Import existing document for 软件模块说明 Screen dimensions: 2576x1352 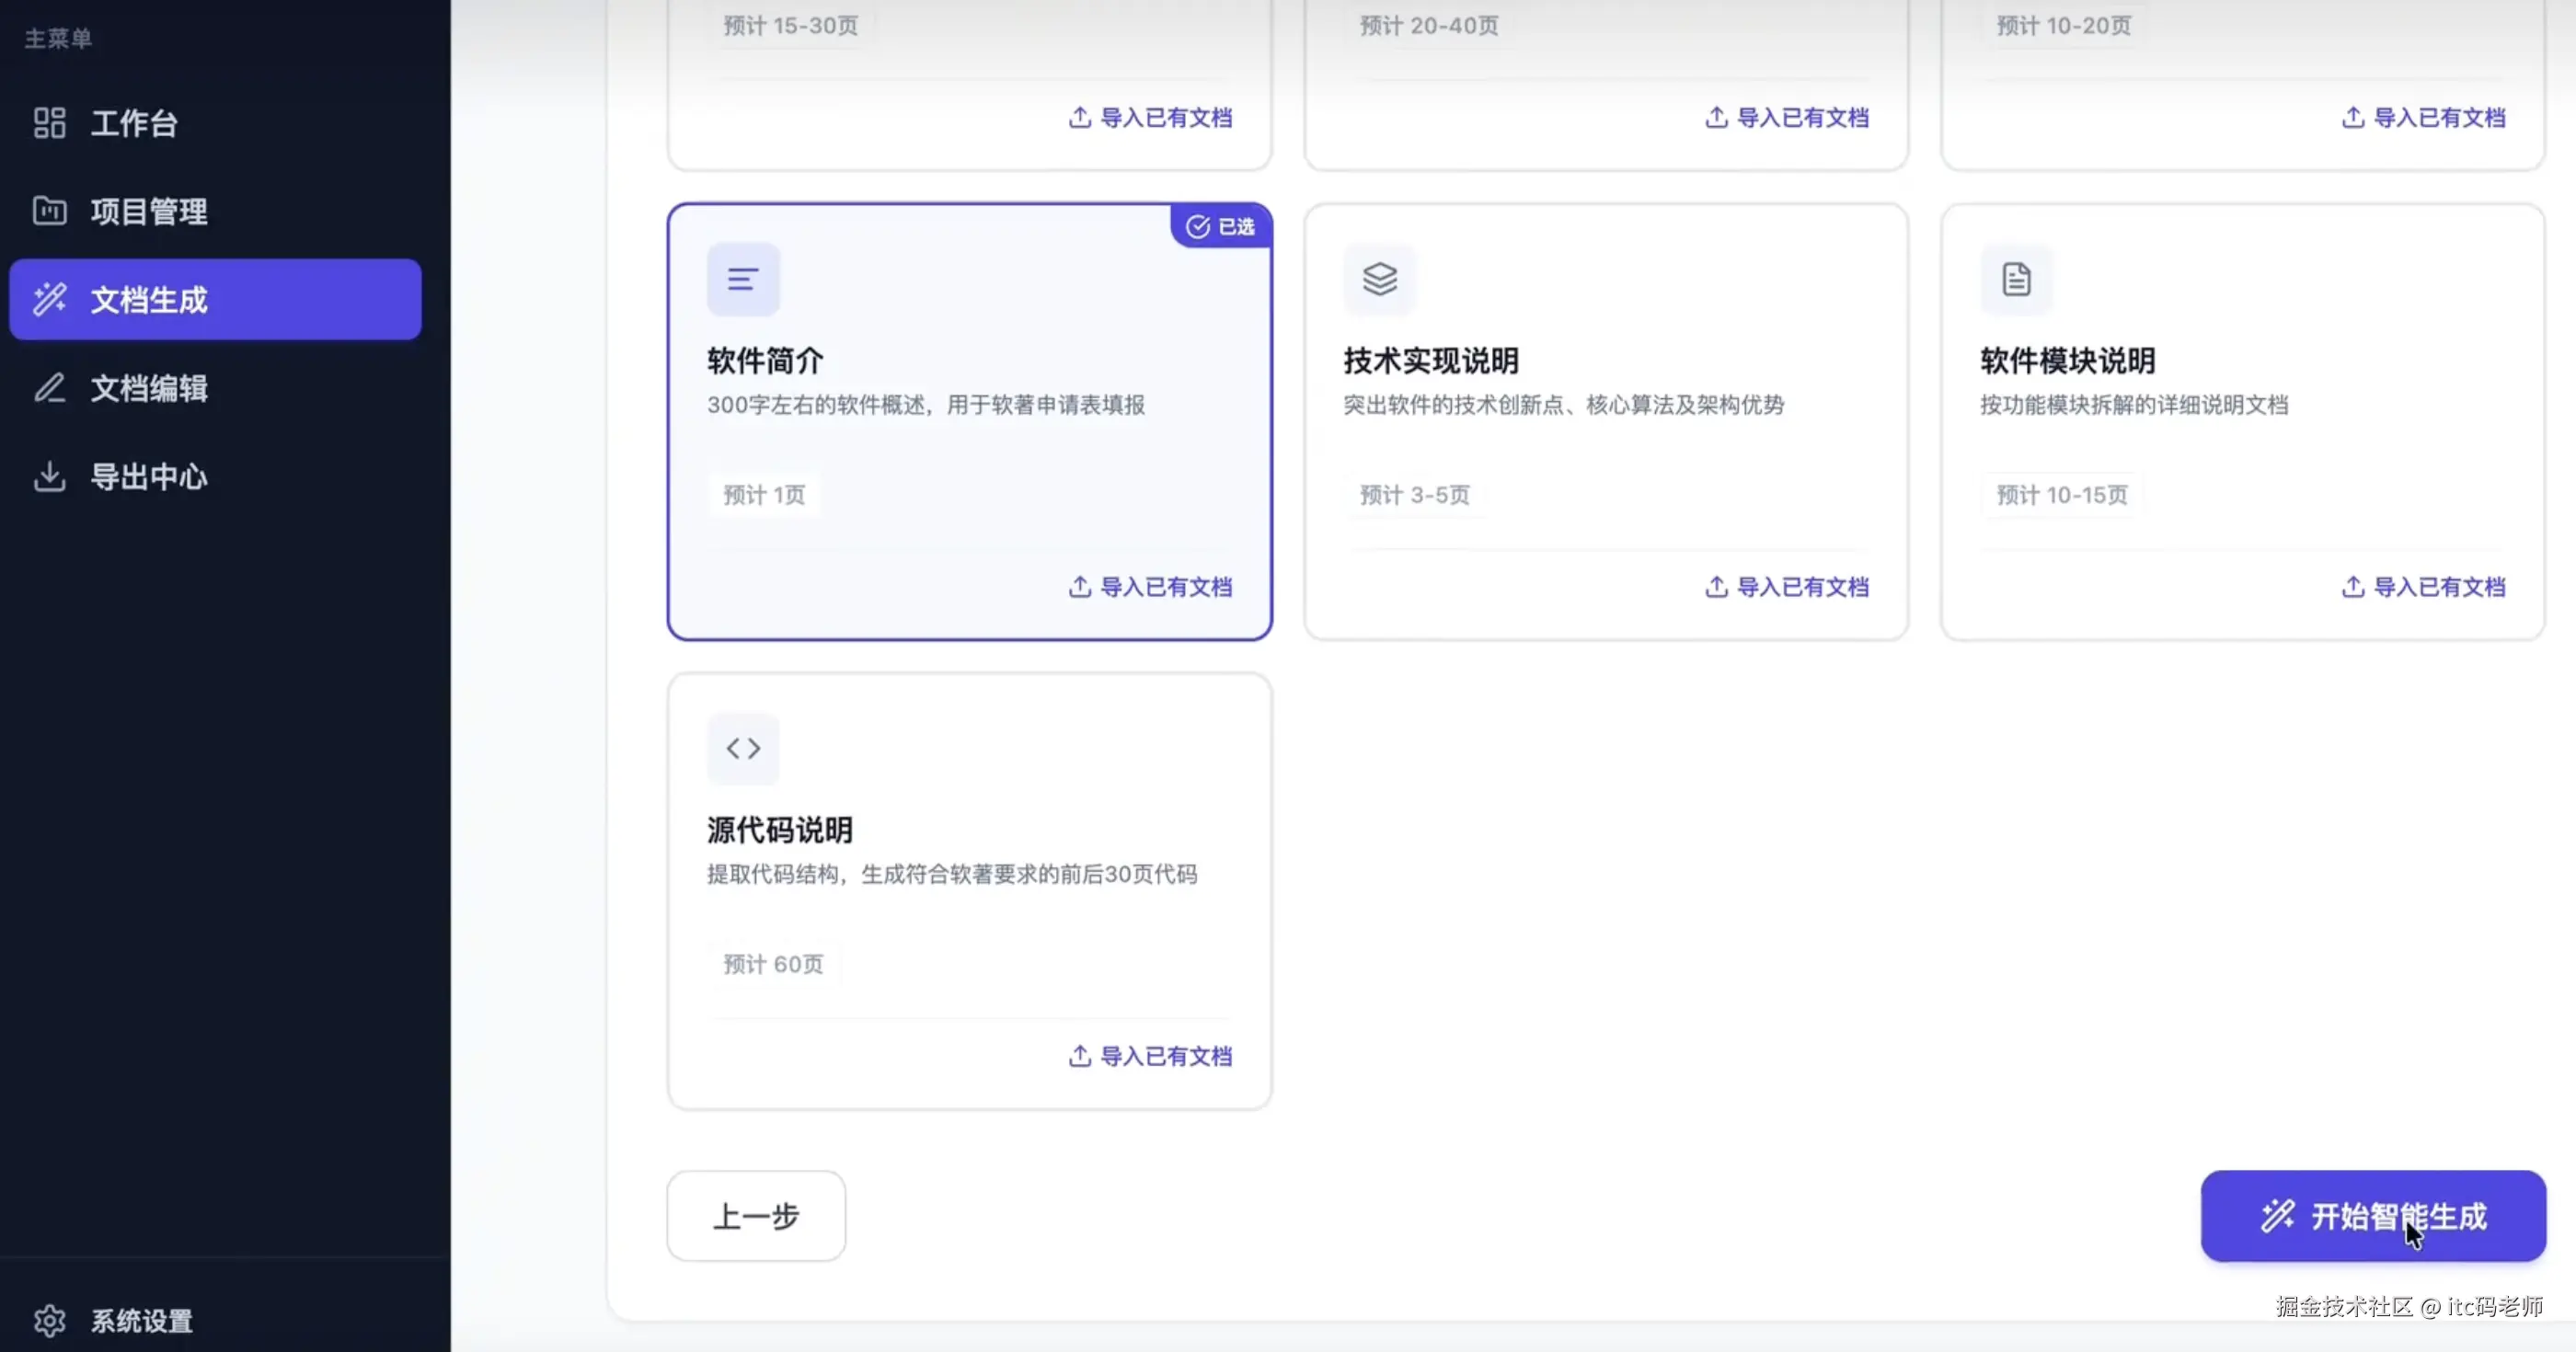2424,587
